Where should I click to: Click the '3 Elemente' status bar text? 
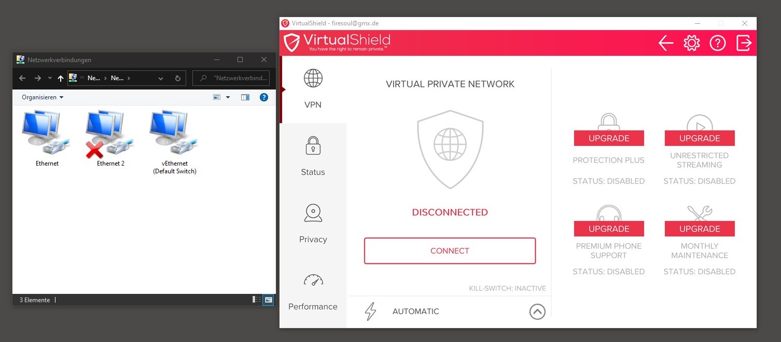click(35, 300)
